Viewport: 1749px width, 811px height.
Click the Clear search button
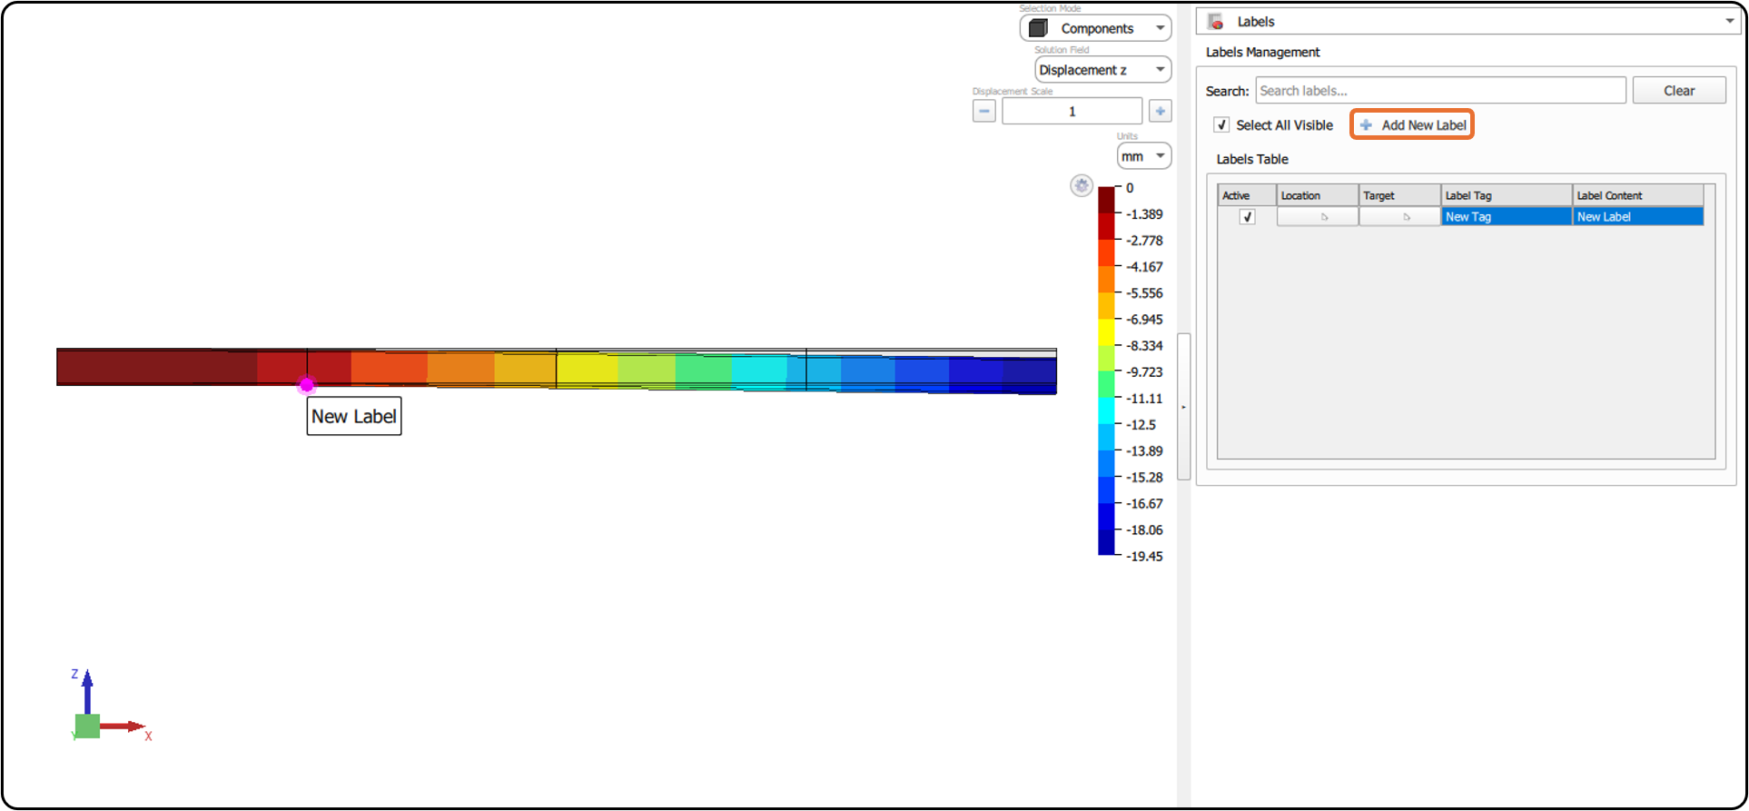[x=1678, y=91]
